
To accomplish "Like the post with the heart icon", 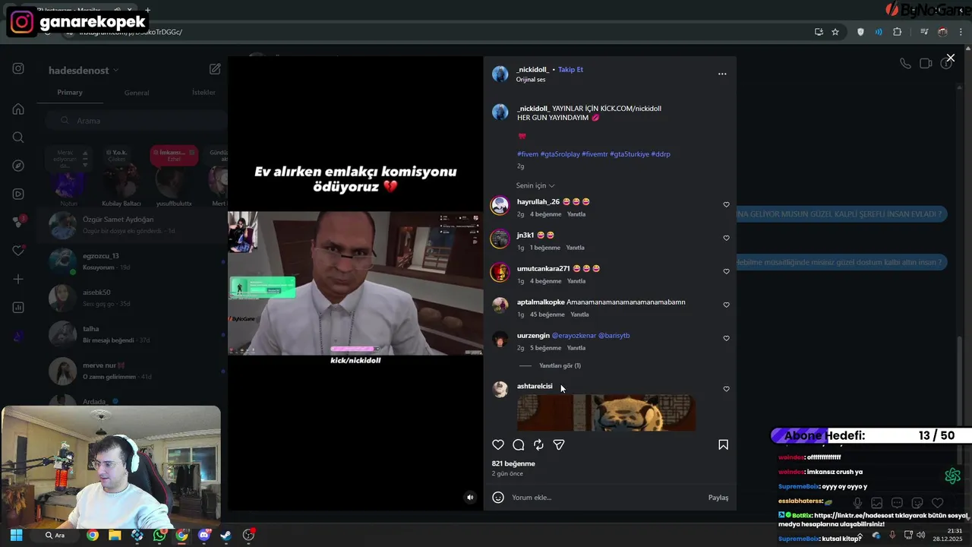I will pos(498,445).
